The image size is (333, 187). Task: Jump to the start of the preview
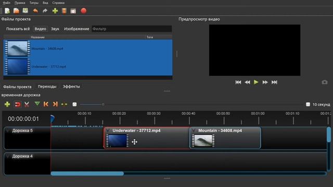pos(238,82)
